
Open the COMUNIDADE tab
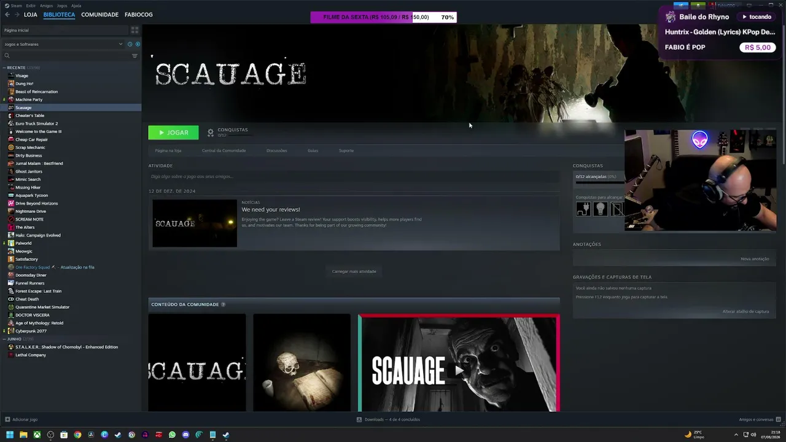(x=99, y=15)
